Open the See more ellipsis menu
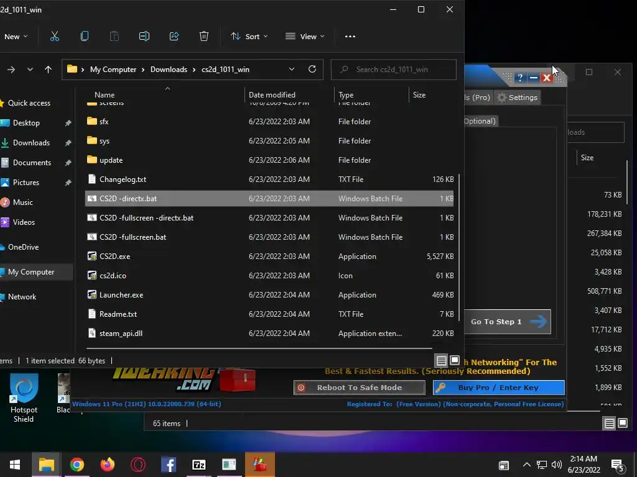The image size is (637, 477). (x=350, y=37)
